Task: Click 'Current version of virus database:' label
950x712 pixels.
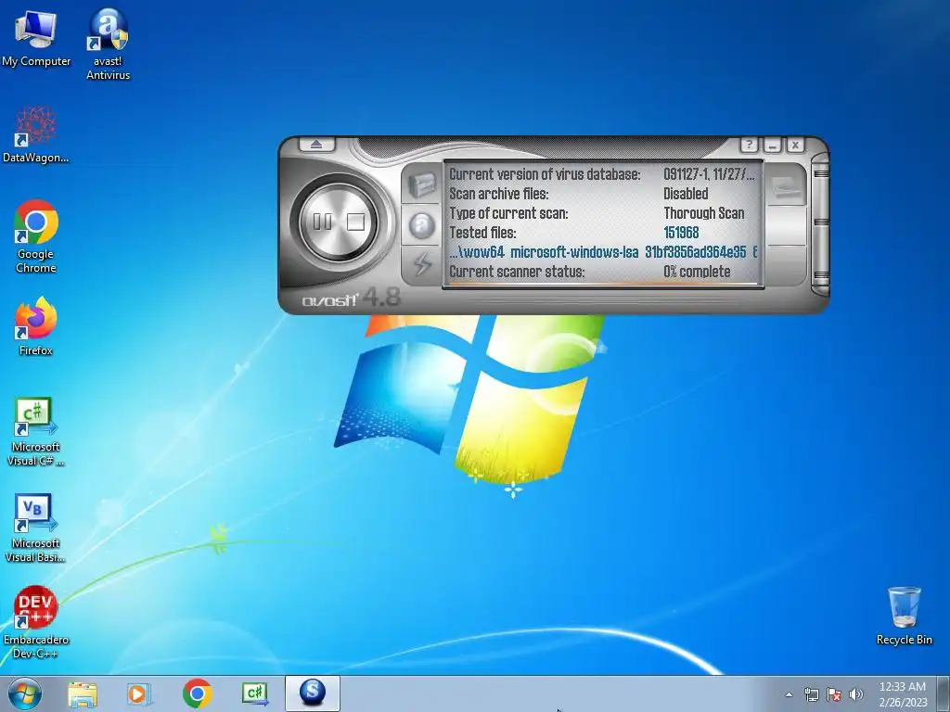Action: click(x=545, y=174)
